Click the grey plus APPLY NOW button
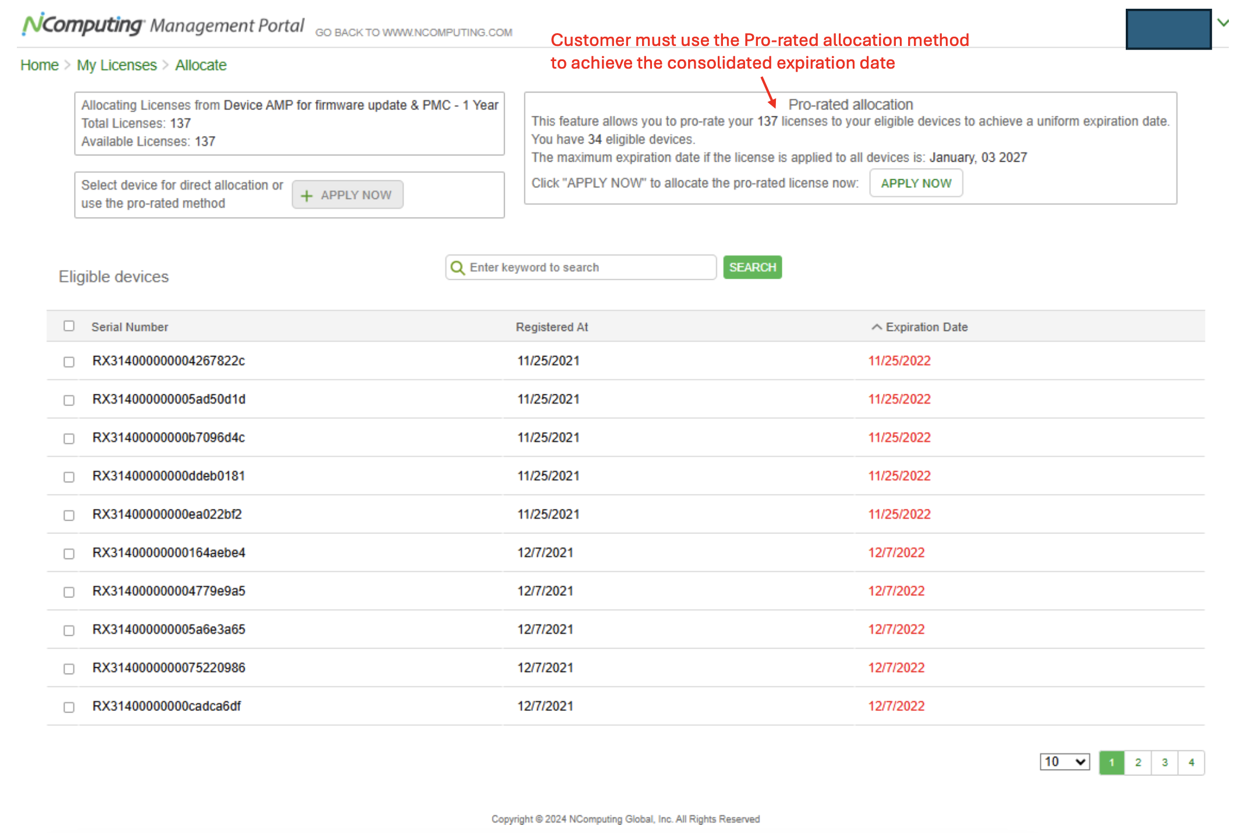This screenshot has height=833, width=1248. (348, 195)
